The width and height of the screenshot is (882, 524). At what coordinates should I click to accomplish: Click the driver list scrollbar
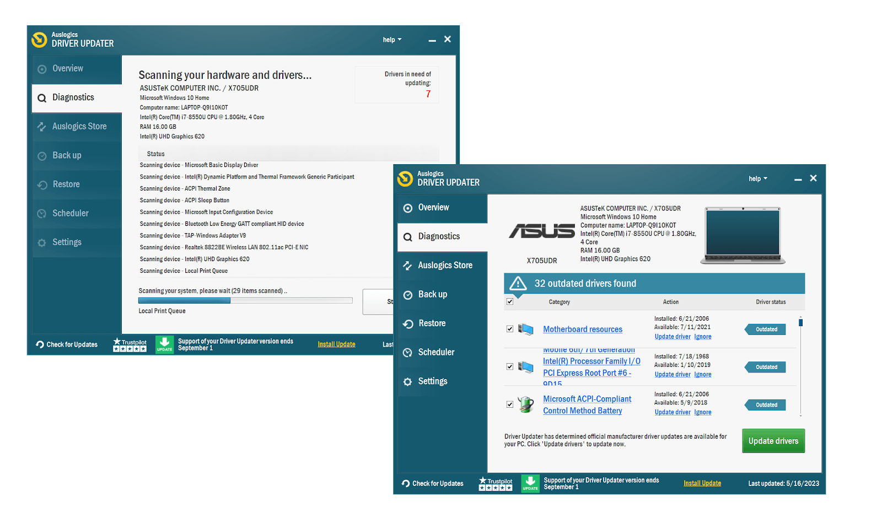pos(802,322)
